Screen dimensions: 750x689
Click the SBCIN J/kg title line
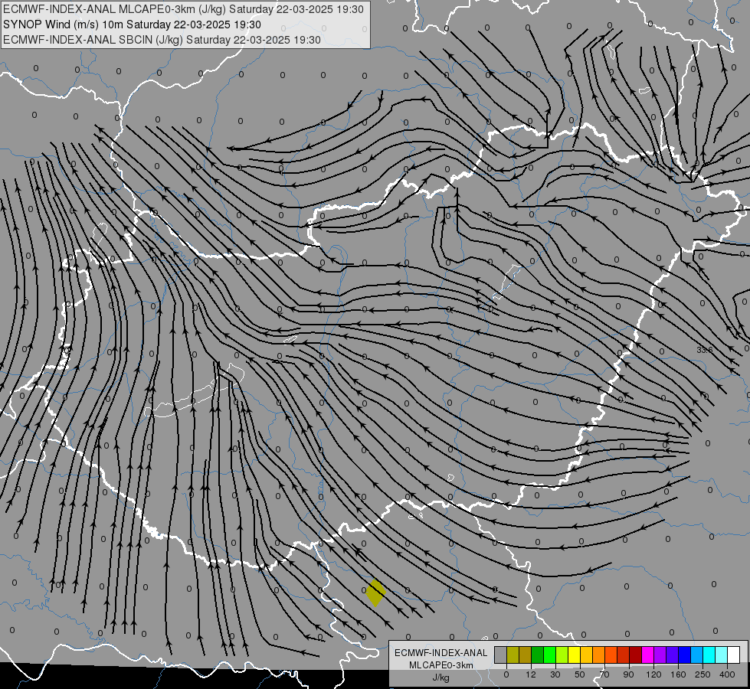(162, 40)
